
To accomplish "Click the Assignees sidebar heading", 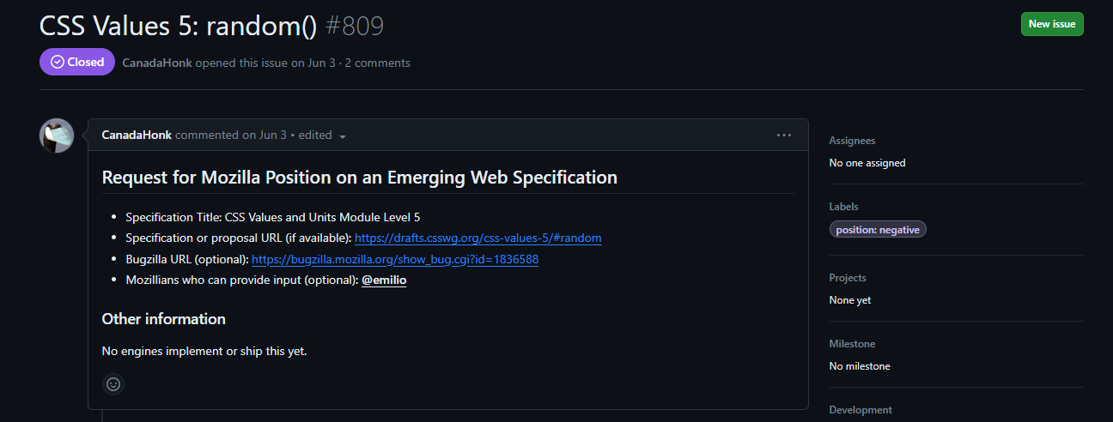I will pos(852,141).
